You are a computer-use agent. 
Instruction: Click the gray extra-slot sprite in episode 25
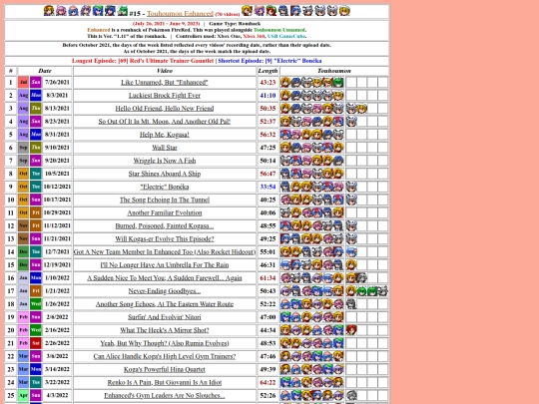point(351,396)
